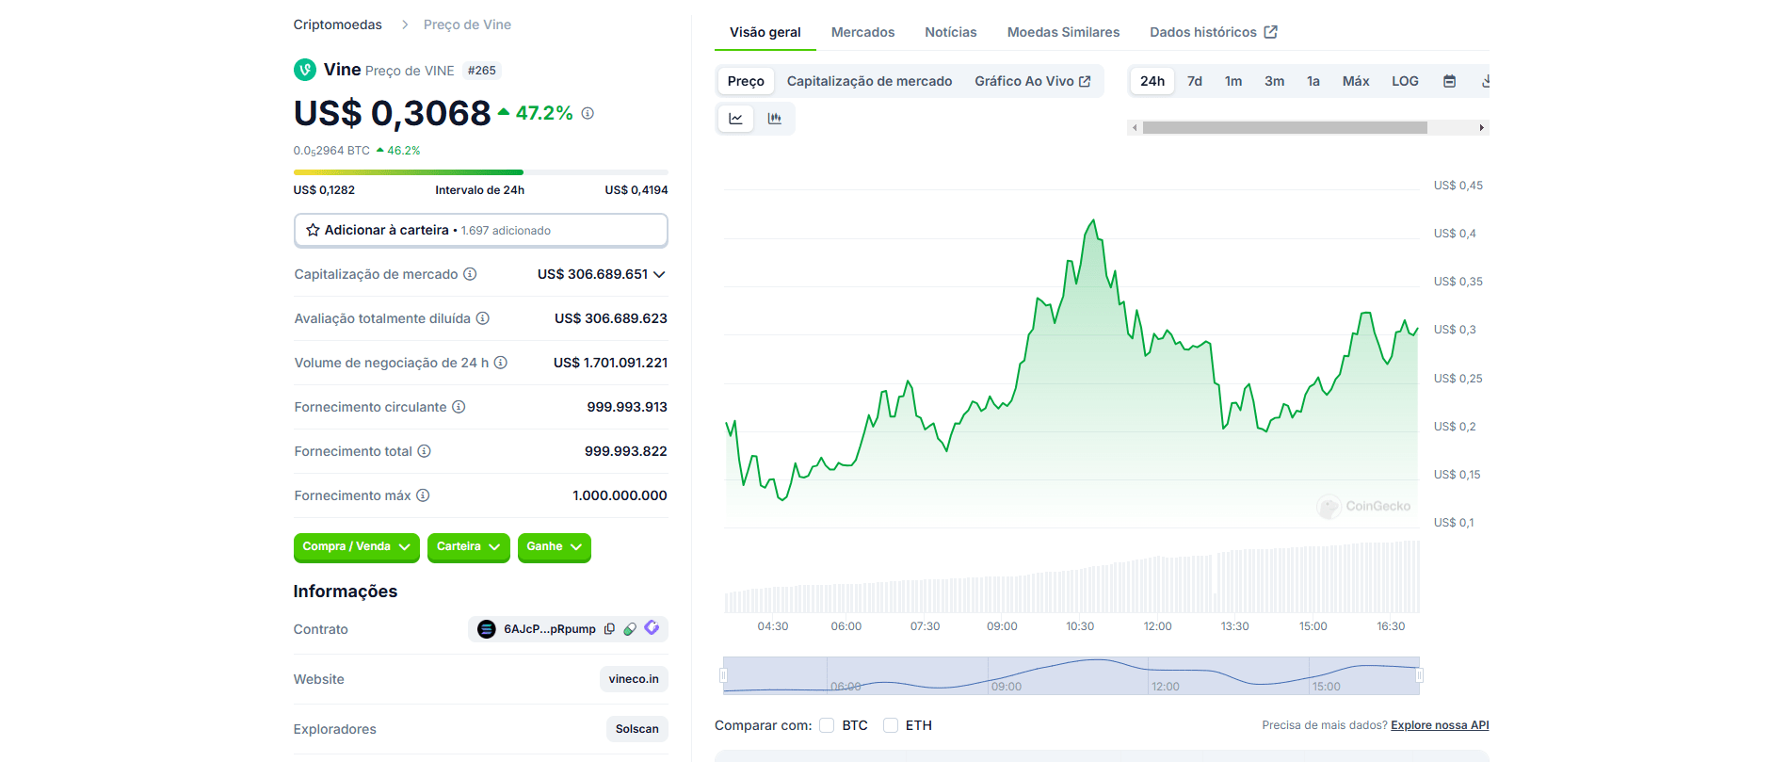The height and width of the screenshot is (762, 1772).
Task: Open the external link icon on Dados históricos
Action: [x=1270, y=32]
